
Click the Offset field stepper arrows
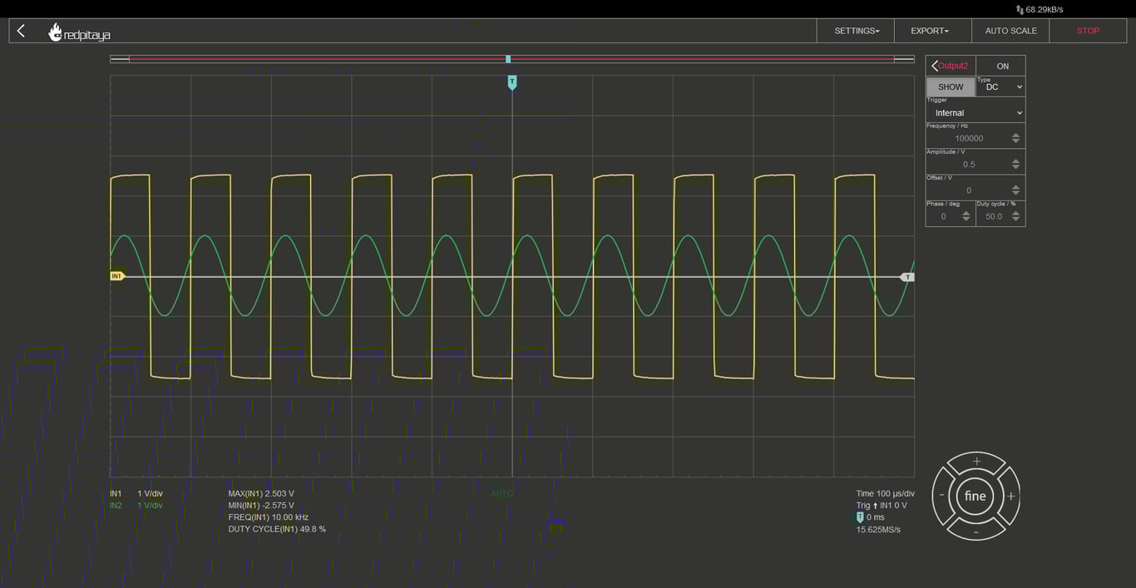[1015, 190]
